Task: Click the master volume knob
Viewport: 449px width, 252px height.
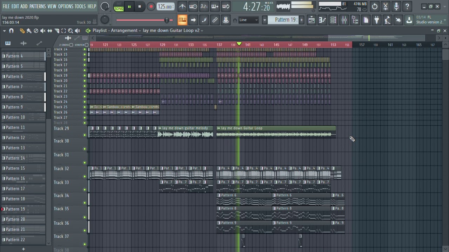Action: (x=105, y=6)
